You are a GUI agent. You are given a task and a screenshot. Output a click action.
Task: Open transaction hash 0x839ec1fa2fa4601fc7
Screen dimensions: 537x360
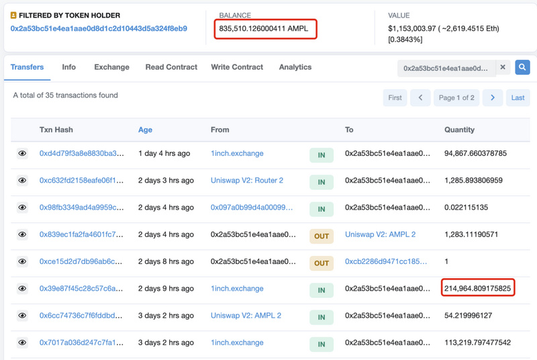click(81, 234)
